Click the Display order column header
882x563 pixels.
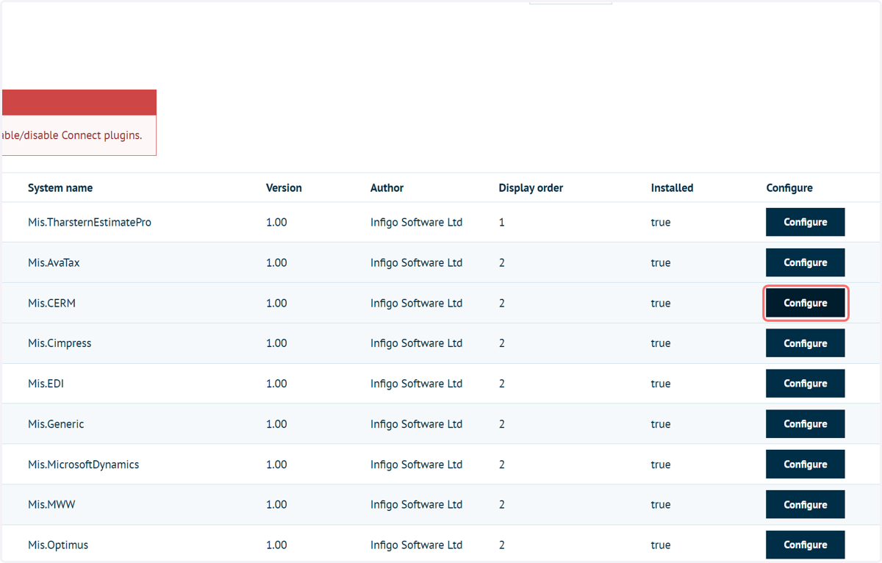(531, 188)
